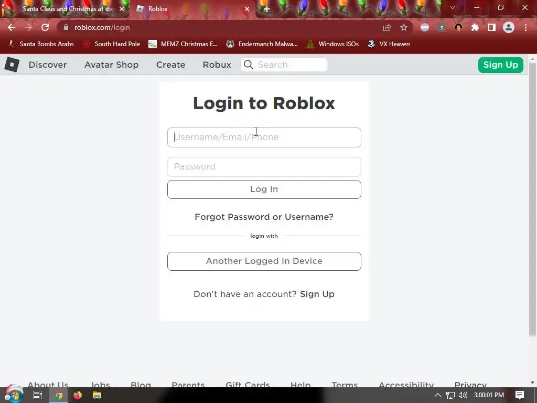Open the Extensions puzzle icon
Image resolution: width=537 pixels, height=403 pixels.
point(475,27)
